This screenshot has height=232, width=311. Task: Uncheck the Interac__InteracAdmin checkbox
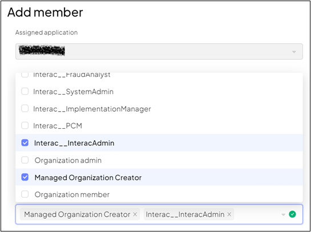coord(25,143)
